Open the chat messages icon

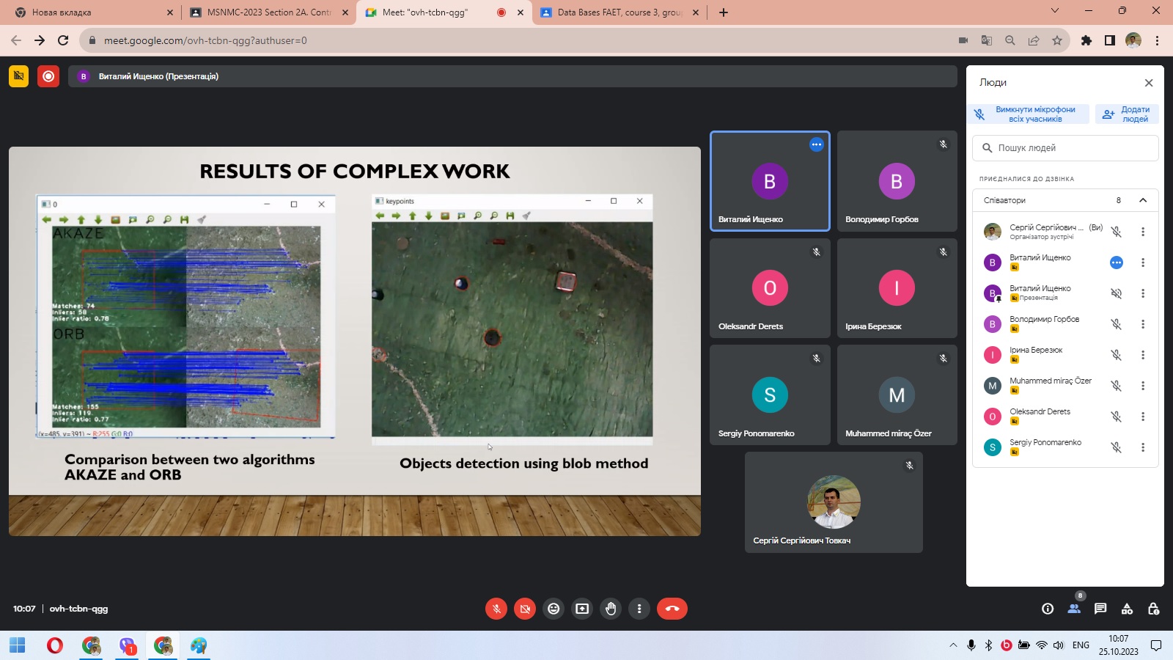tap(1100, 609)
